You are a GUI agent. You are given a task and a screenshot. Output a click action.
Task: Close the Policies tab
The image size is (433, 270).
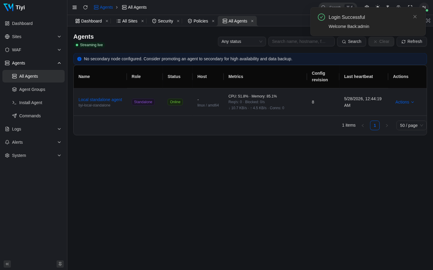[213, 21]
